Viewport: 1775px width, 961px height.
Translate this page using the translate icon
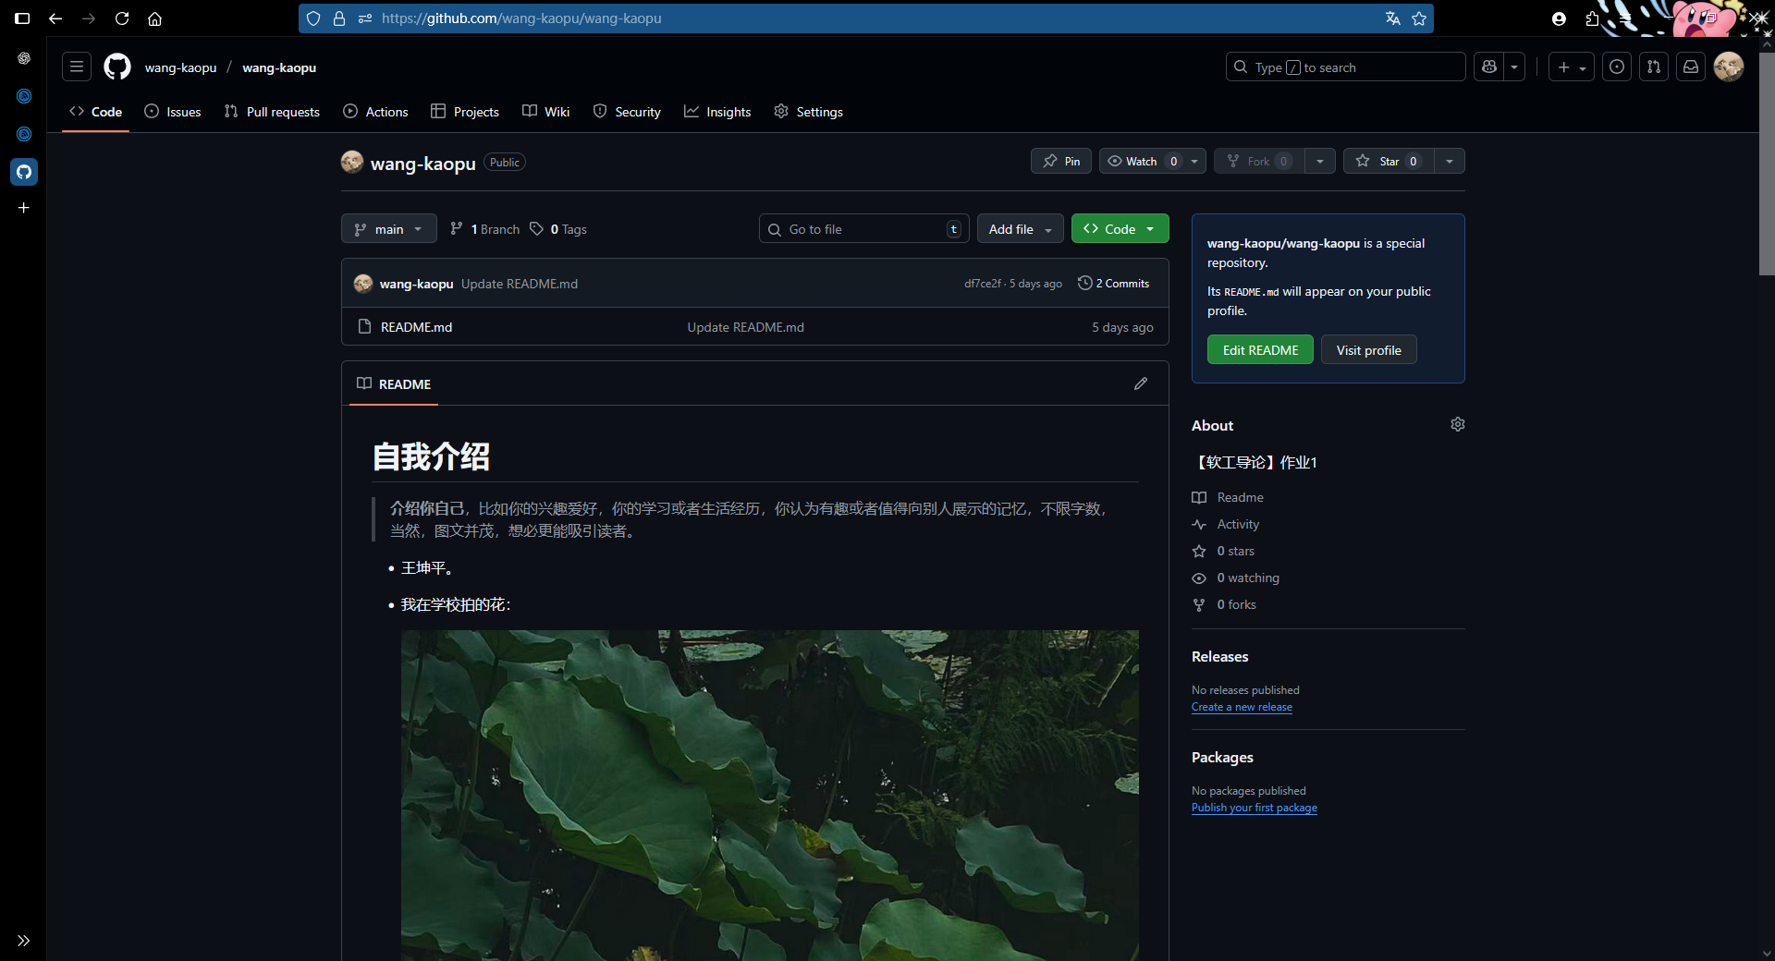click(x=1393, y=18)
